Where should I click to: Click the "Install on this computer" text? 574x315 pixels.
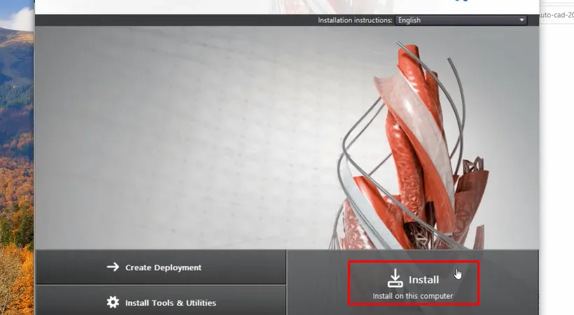click(412, 296)
